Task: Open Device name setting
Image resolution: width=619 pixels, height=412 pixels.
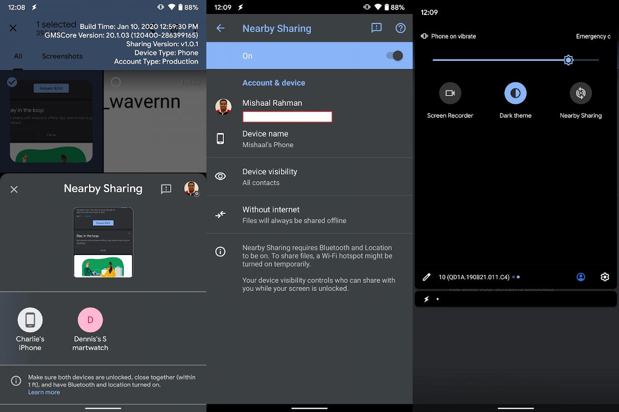Action: (309, 139)
